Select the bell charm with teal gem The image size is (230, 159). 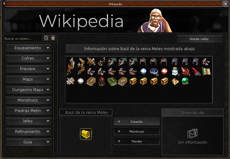tap(102, 62)
